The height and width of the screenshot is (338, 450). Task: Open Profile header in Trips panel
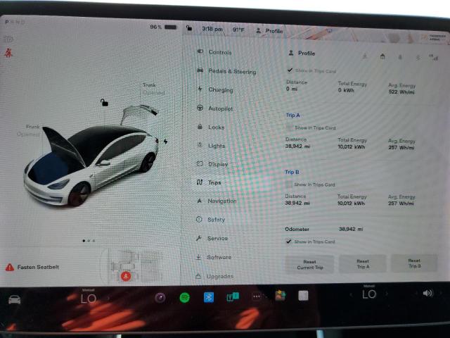(302, 54)
